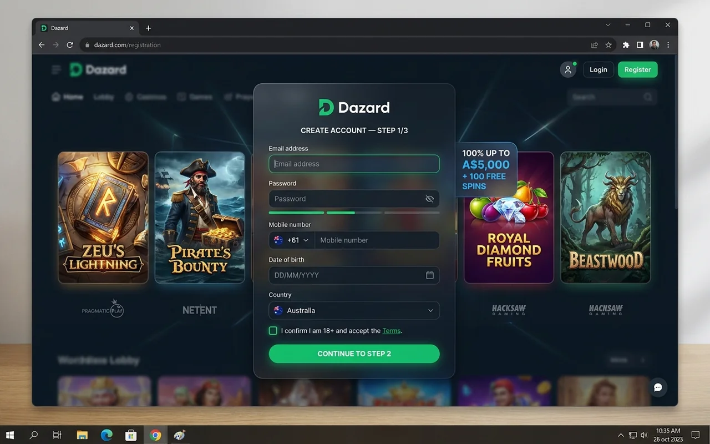Open the date of birth calendar picker
710x444 pixels.
coord(430,275)
